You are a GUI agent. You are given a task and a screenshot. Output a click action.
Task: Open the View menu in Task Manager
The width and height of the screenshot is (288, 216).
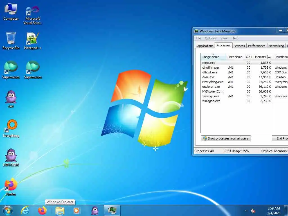pos(224,38)
